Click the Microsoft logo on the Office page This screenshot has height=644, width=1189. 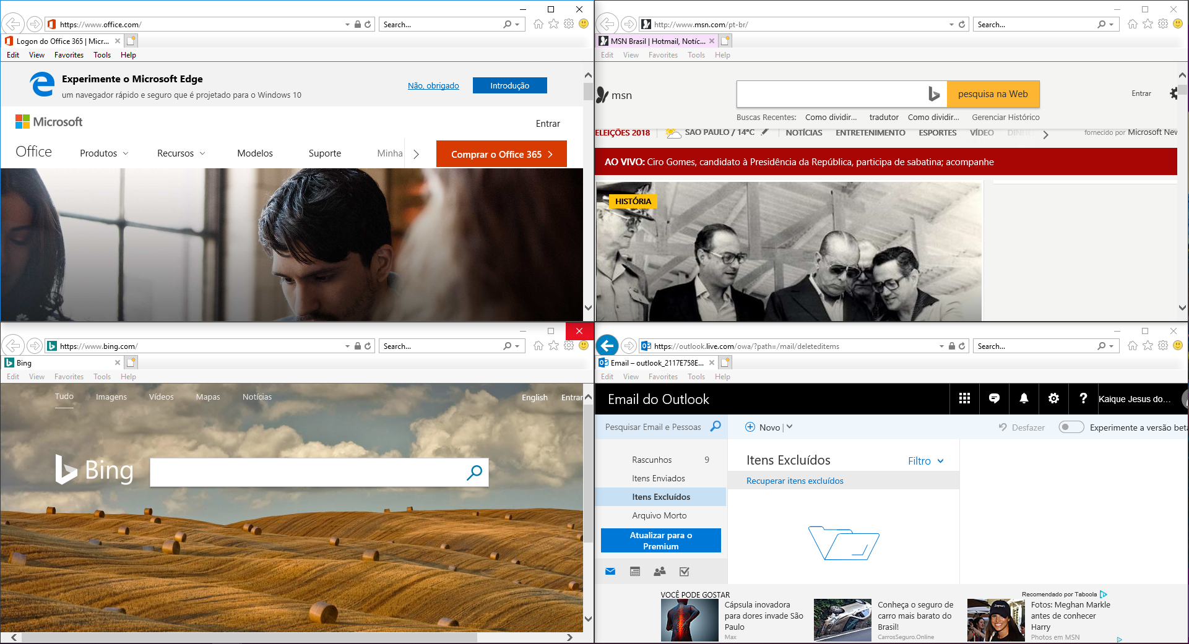pos(49,122)
